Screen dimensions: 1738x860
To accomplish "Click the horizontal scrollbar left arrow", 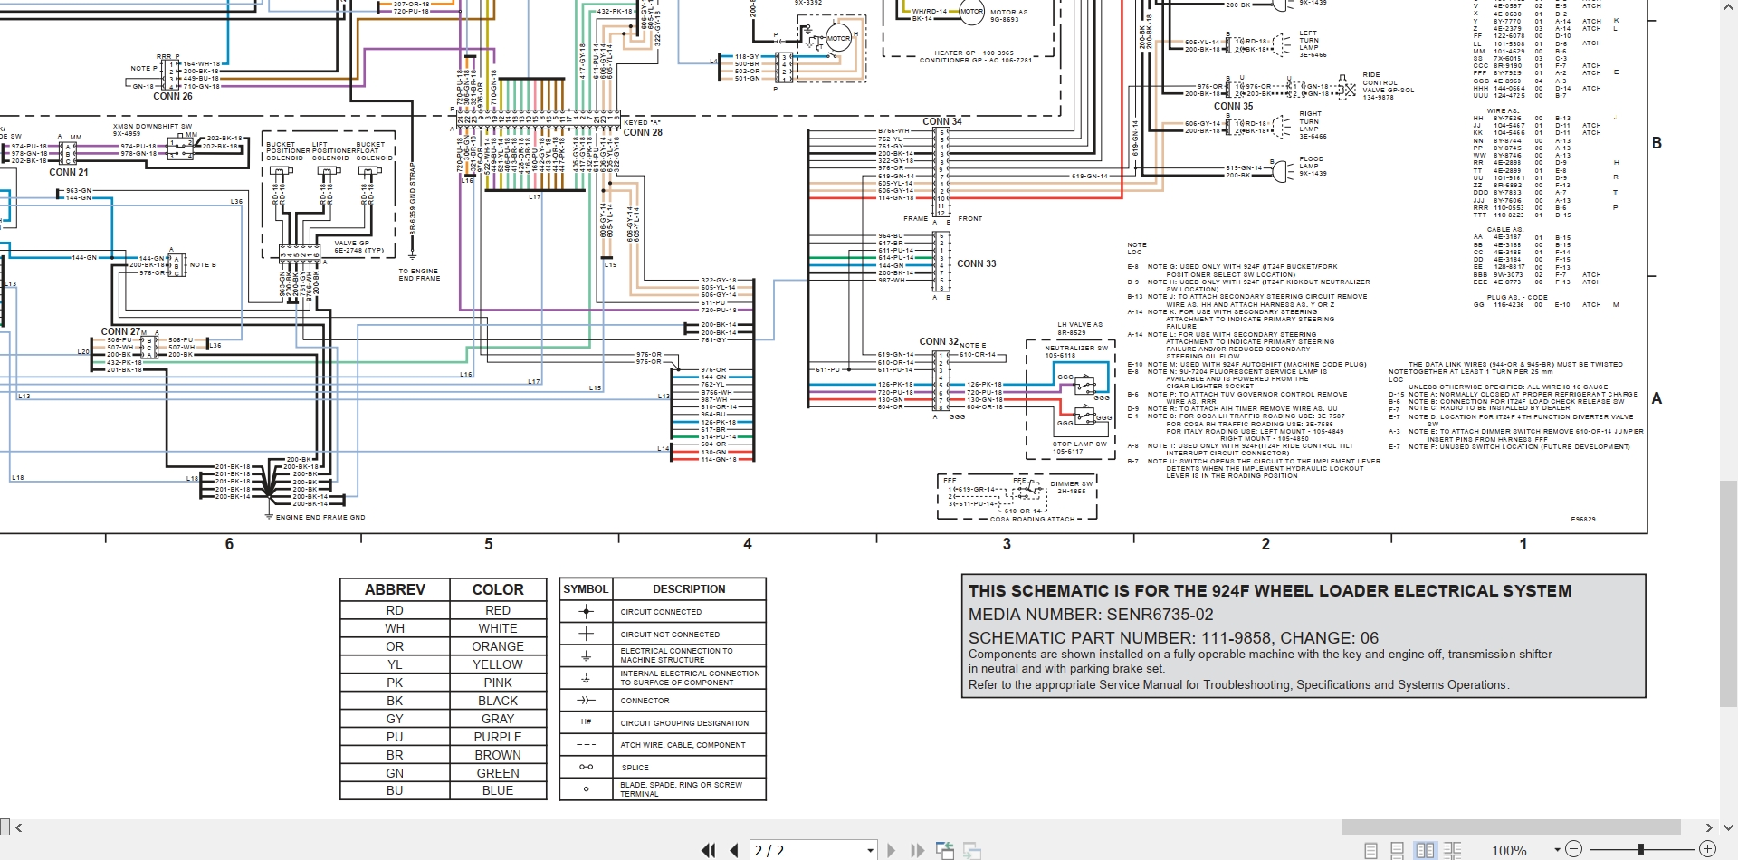I will (x=19, y=827).
